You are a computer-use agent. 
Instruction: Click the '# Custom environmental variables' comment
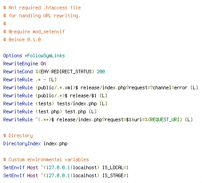click(x=46, y=159)
